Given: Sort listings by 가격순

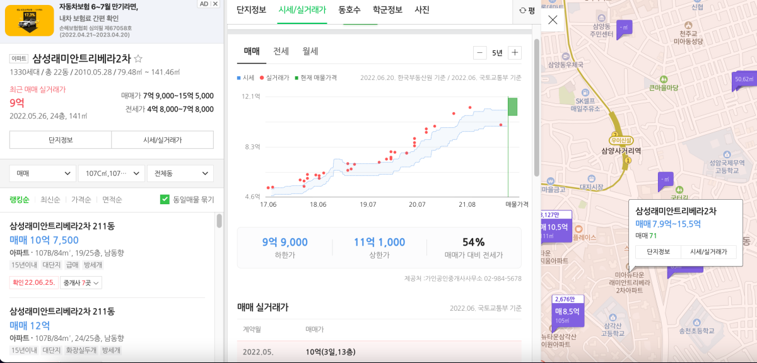Looking at the screenshot, I should pyautogui.click(x=81, y=200).
